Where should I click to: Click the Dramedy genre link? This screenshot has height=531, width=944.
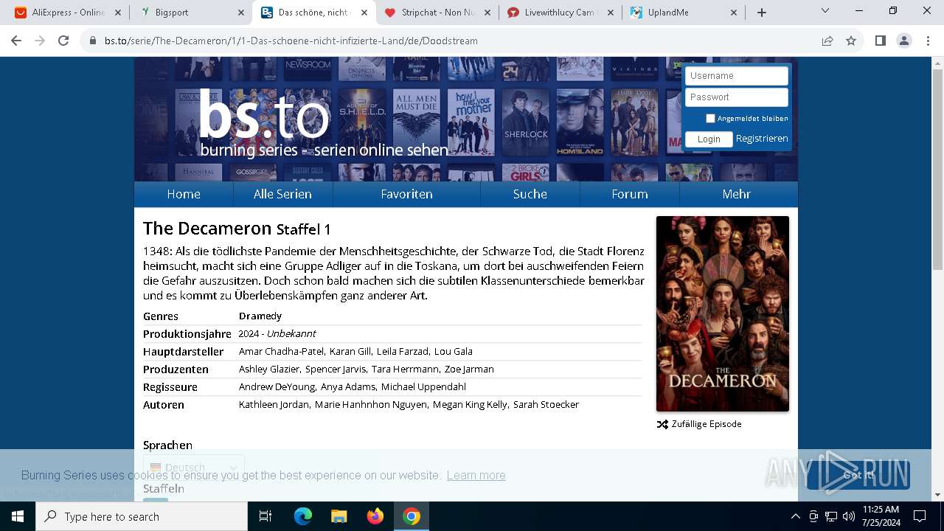[x=260, y=316]
